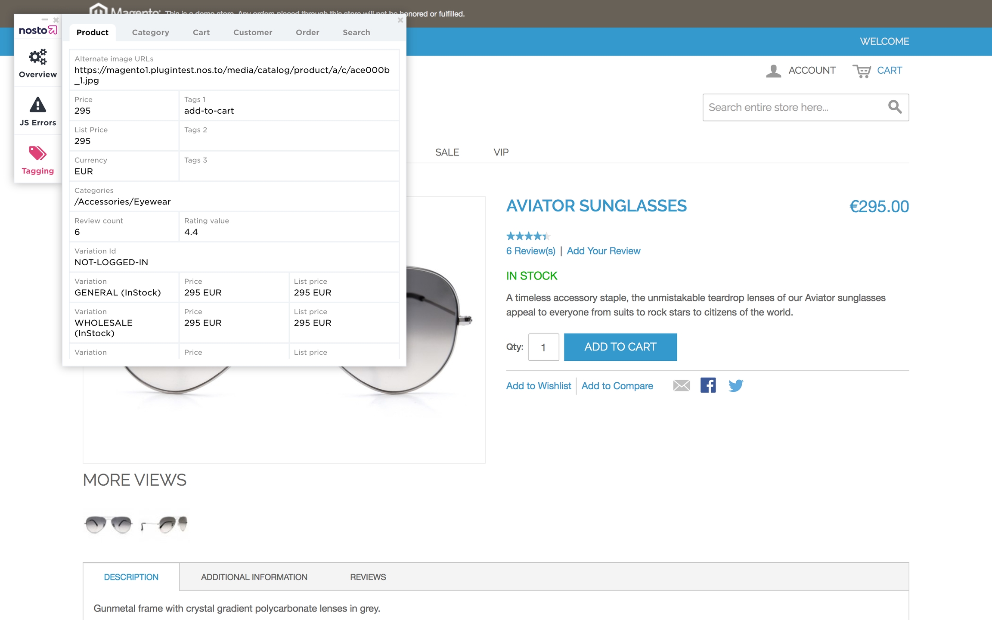Open JS Errors warning icon
The height and width of the screenshot is (620, 992).
(x=38, y=105)
